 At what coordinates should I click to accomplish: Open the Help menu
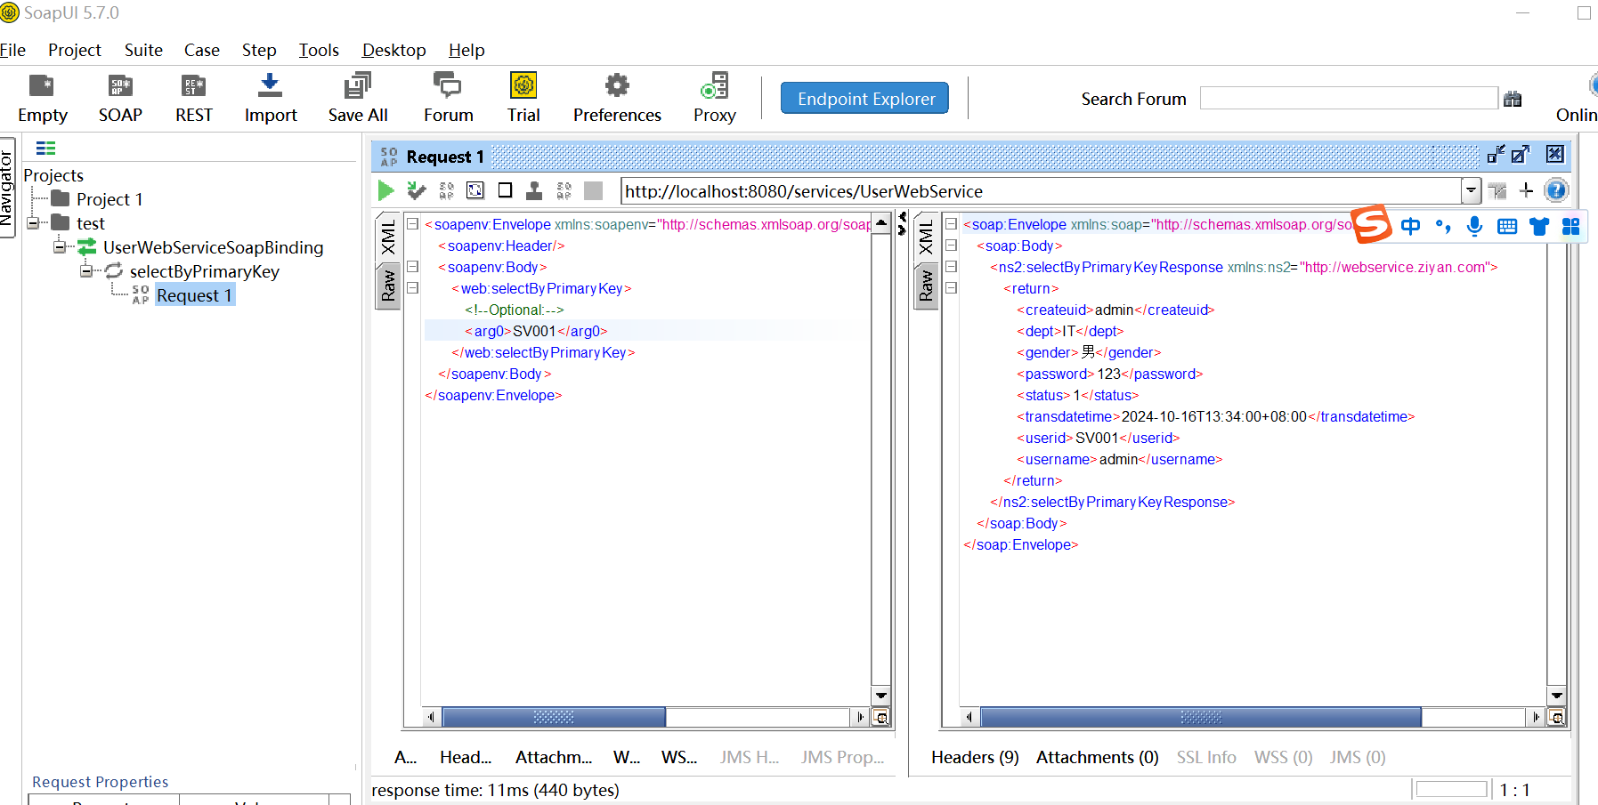[x=466, y=50]
